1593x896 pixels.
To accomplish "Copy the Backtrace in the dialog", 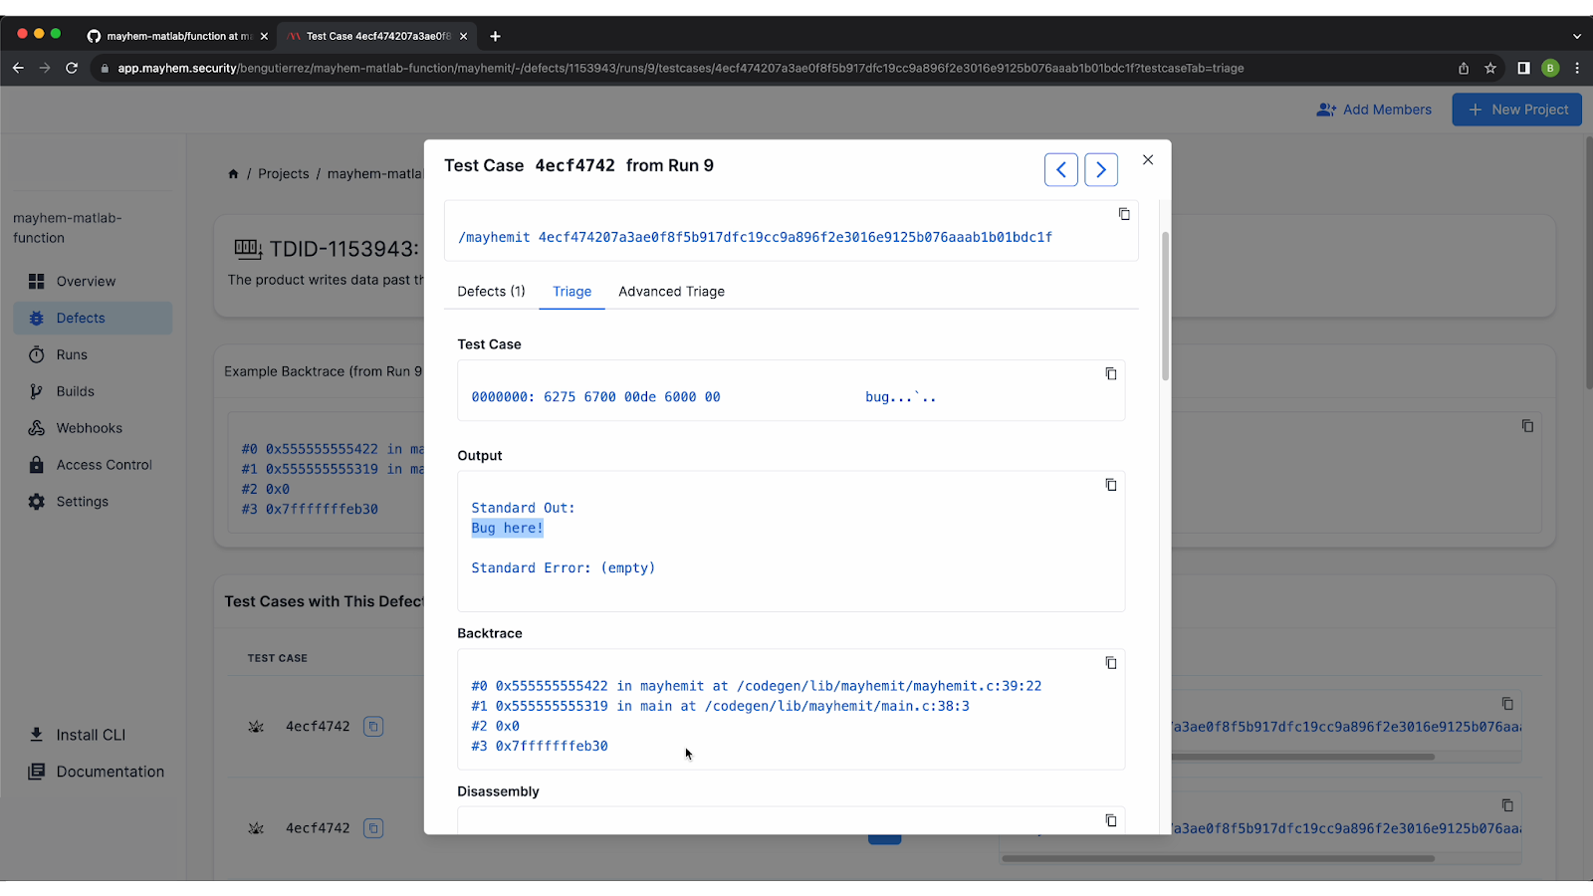I will [x=1111, y=663].
